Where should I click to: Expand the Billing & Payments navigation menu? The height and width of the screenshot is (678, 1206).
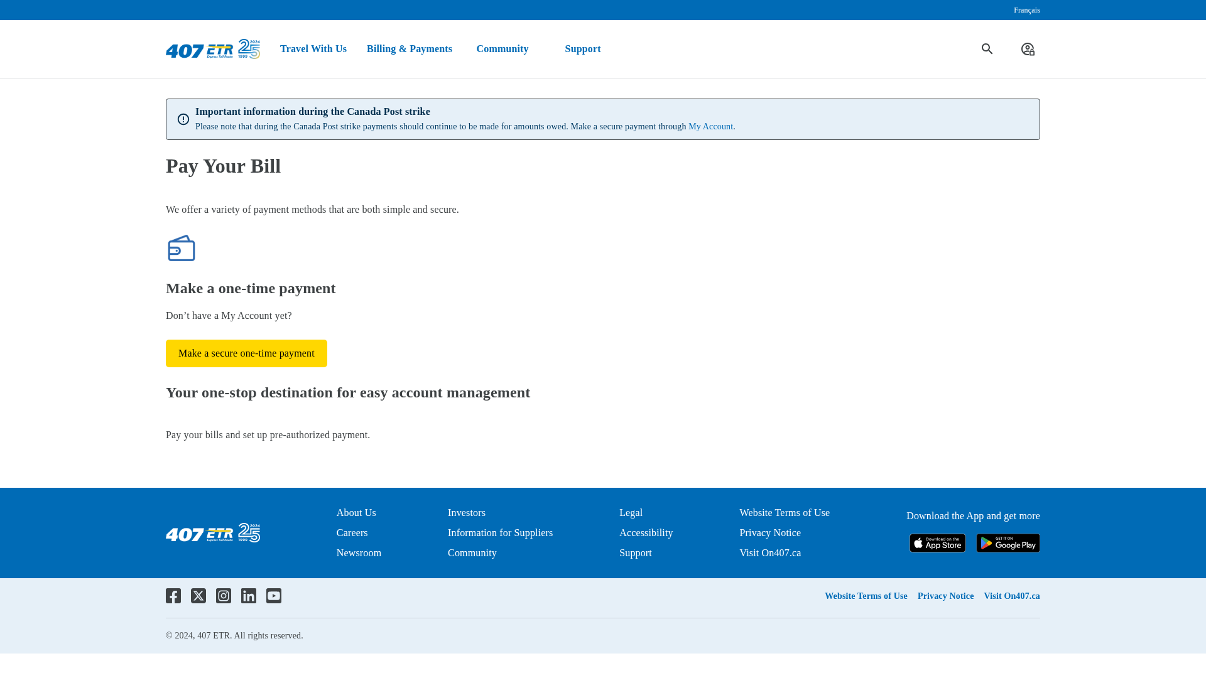409,49
